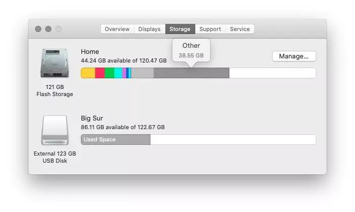Click the green segment in Home storage bar
This screenshot has width=355, height=212.
tap(109, 73)
